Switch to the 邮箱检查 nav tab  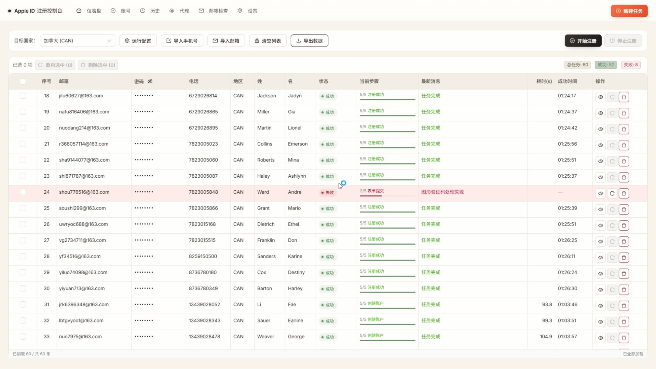tap(213, 11)
